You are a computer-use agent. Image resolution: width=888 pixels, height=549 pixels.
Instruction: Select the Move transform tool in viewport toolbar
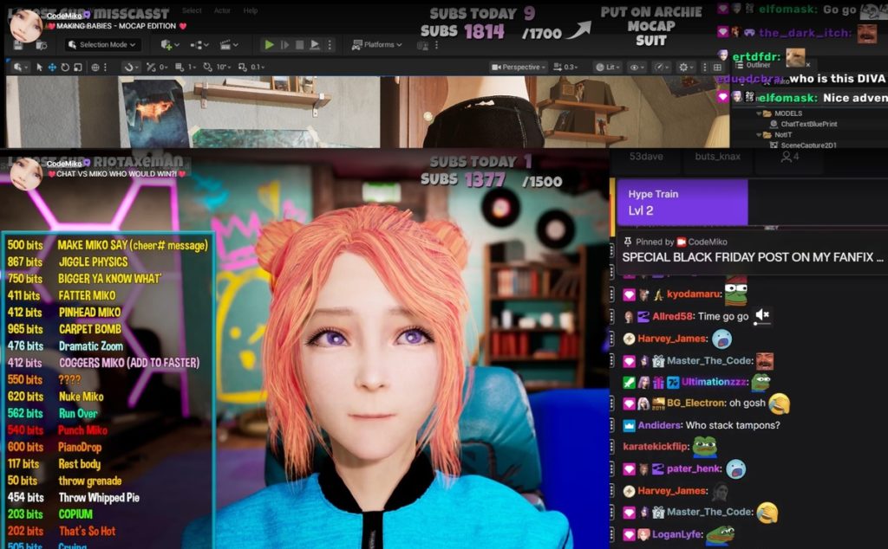point(53,67)
